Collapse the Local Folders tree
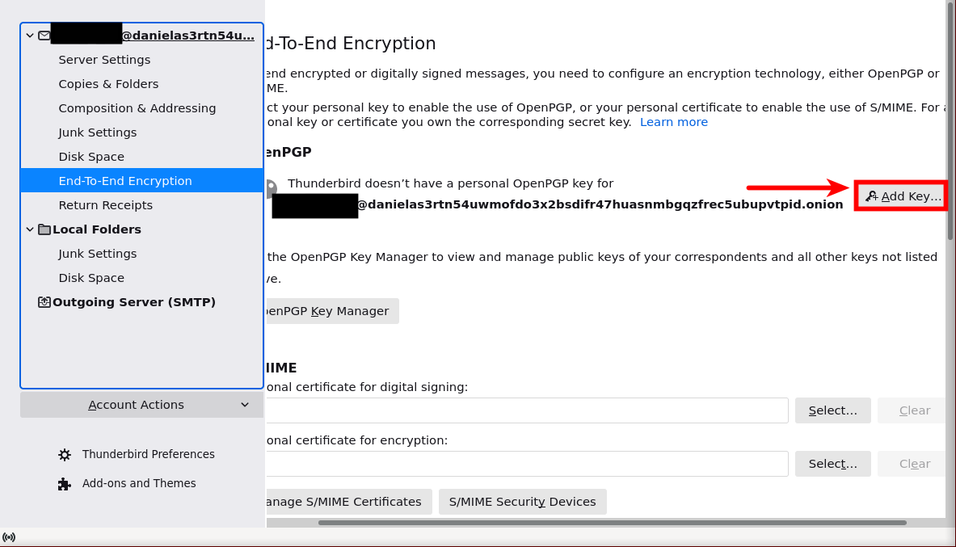The height and width of the screenshot is (547, 956). (x=30, y=229)
